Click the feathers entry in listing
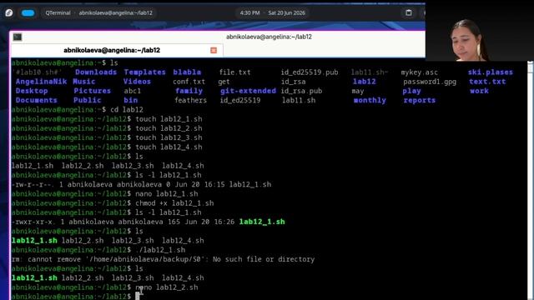 point(190,100)
